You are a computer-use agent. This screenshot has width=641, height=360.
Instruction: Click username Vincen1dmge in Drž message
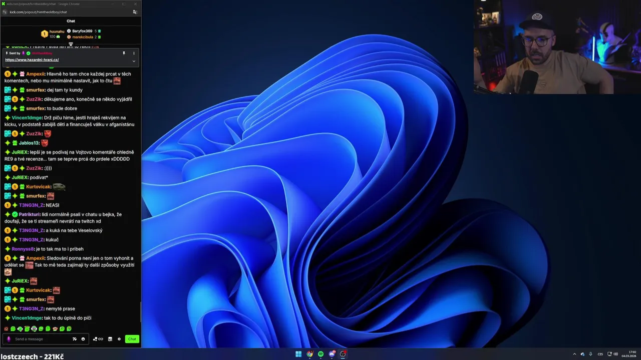[x=27, y=118]
